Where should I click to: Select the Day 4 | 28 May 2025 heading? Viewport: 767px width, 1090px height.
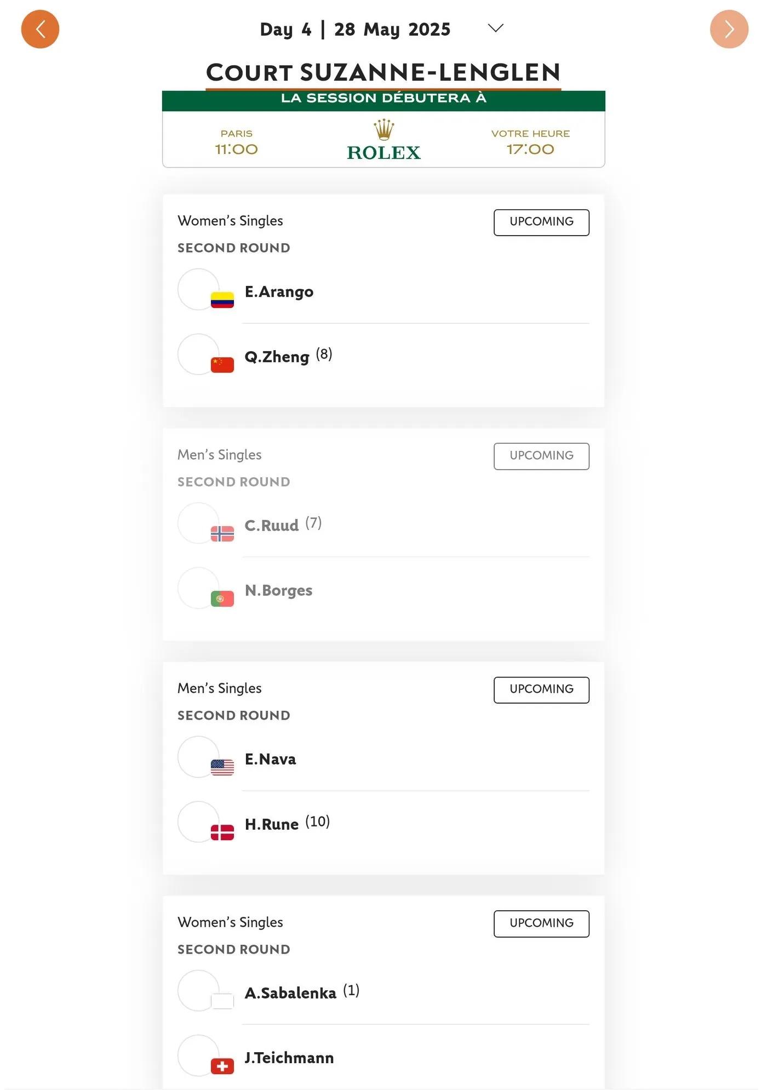355,29
